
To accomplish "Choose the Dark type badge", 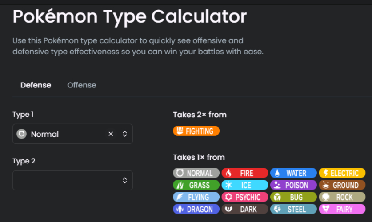I will [245, 209].
